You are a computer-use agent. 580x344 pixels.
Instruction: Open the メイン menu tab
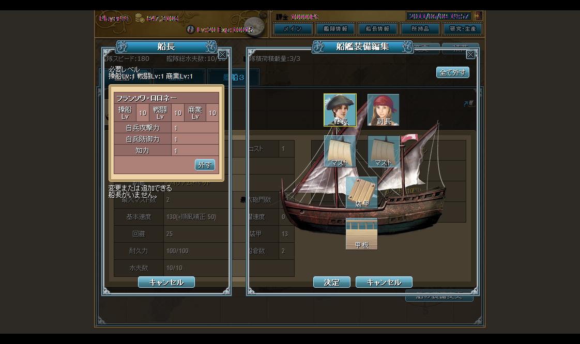pos(293,29)
